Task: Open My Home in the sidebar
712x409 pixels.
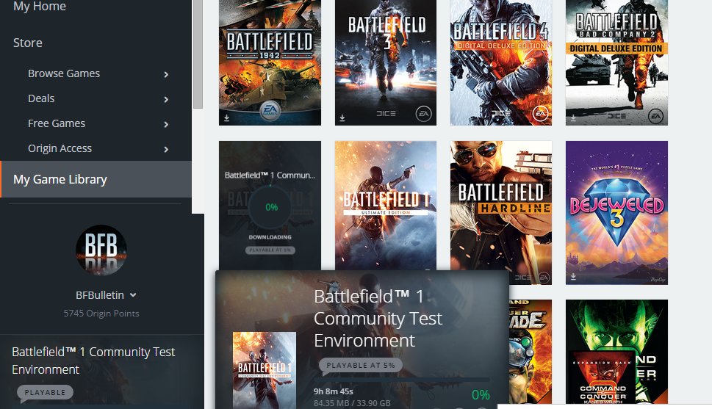Action: click(40, 7)
